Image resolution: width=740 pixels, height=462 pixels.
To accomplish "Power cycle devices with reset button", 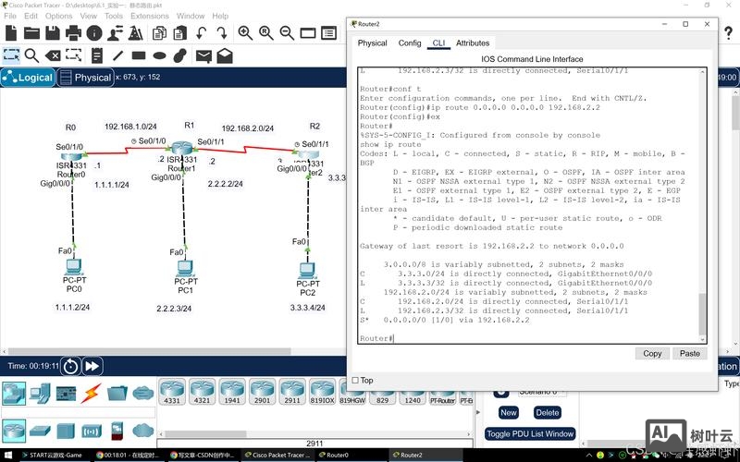I will (x=71, y=366).
